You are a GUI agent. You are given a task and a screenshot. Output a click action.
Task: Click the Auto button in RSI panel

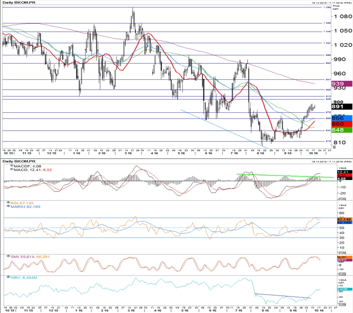(342, 253)
